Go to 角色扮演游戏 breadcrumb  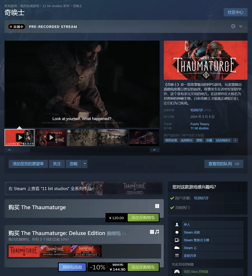[30, 6]
